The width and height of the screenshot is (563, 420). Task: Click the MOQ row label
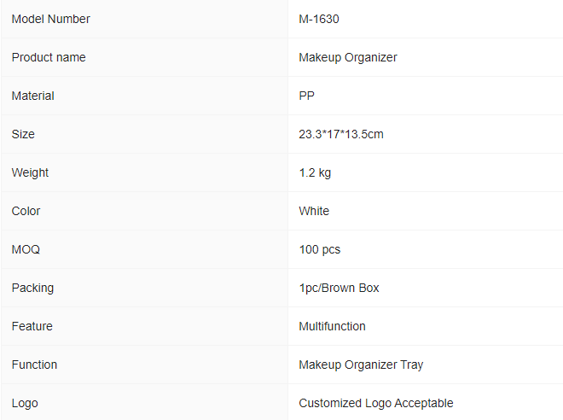[x=26, y=249]
